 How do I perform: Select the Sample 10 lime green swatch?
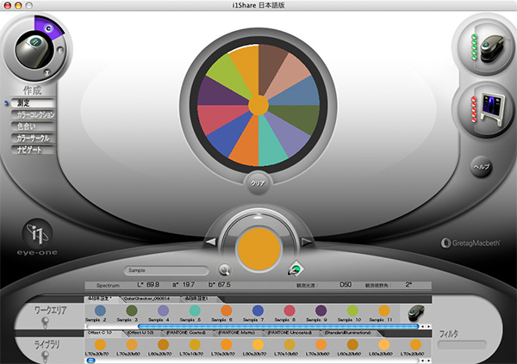tap(352, 311)
